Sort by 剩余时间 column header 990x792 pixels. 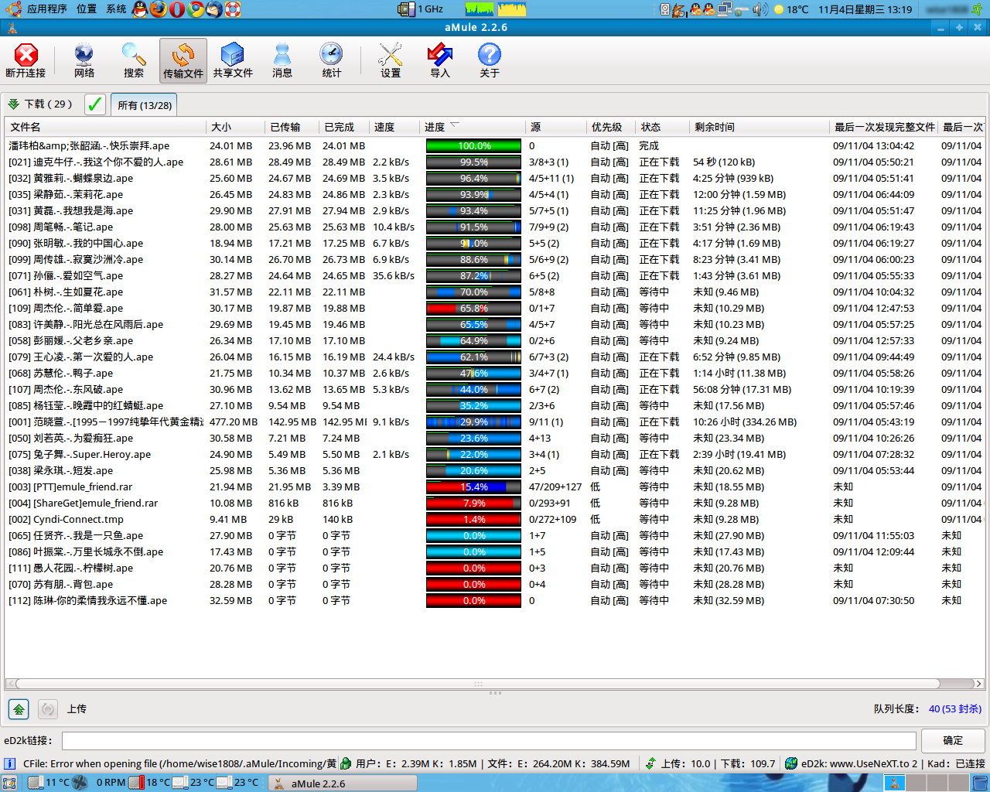click(x=760, y=127)
